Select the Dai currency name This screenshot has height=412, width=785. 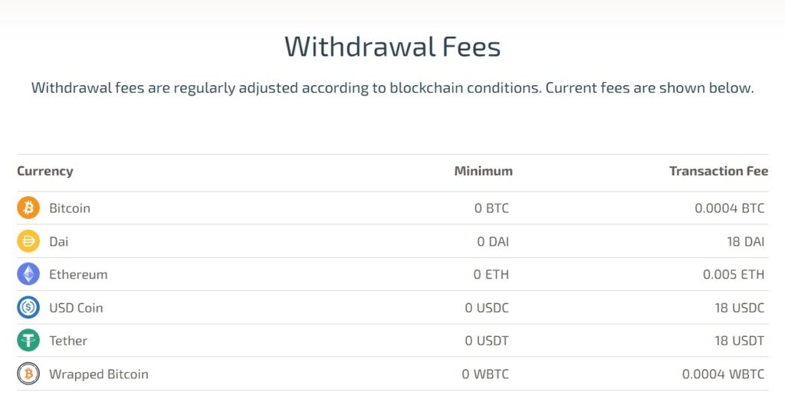click(x=59, y=241)
